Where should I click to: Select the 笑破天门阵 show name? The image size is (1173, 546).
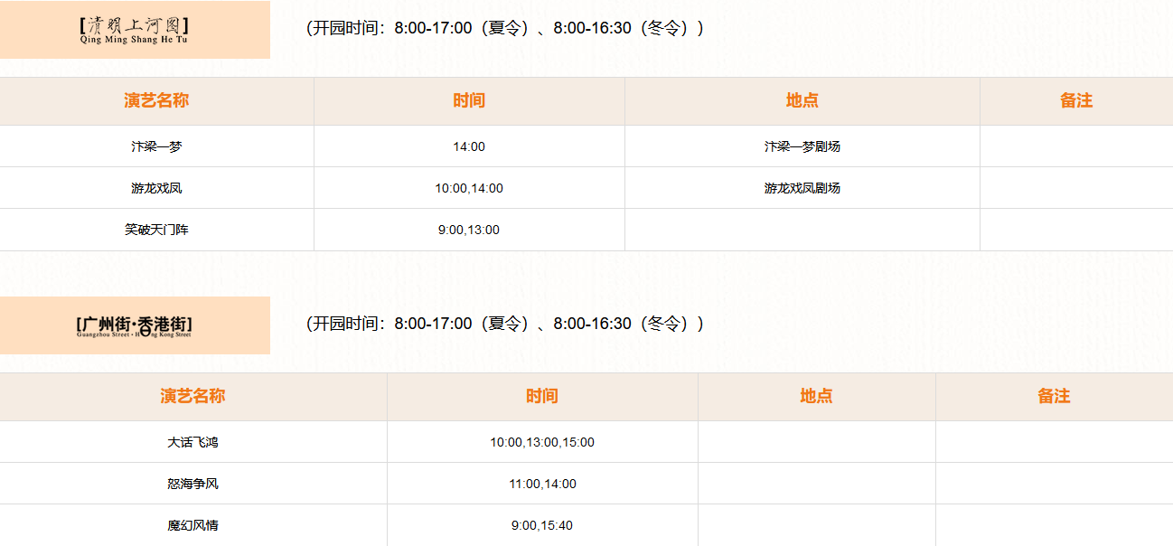click(156, 230)
